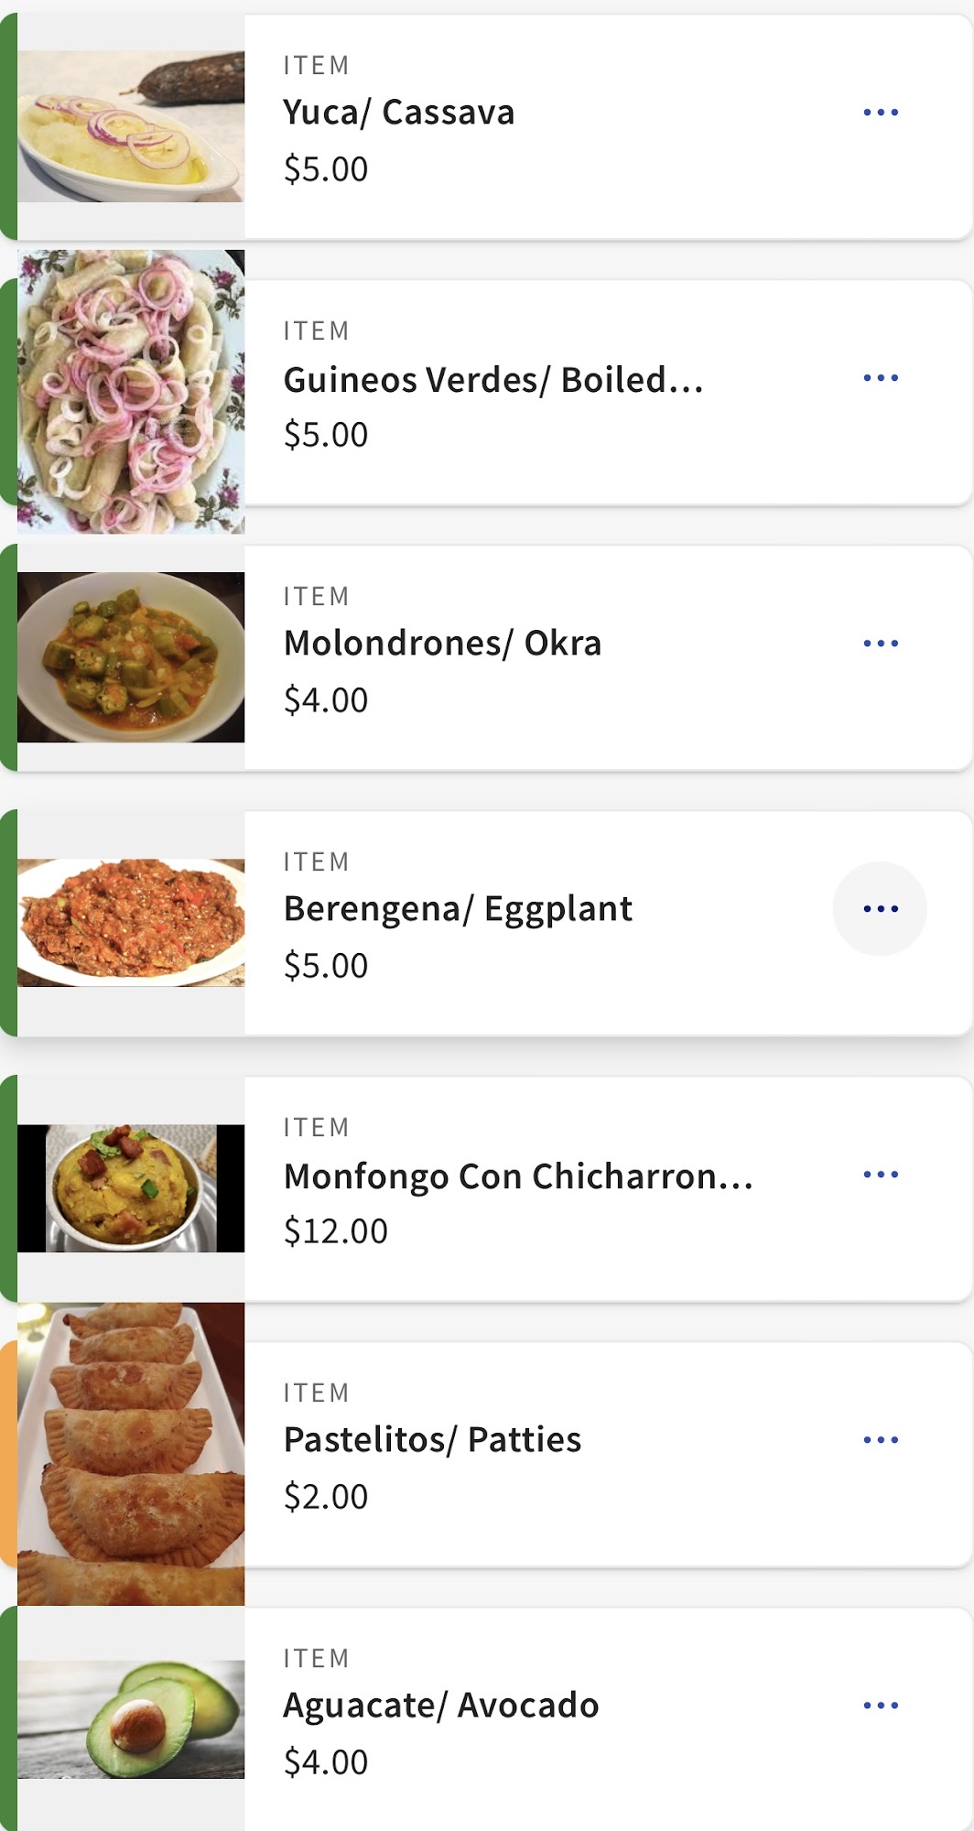974x1831 pixels.
Task: Click the Molondrones/ Okra item title
Action: [x=442, y=644]
